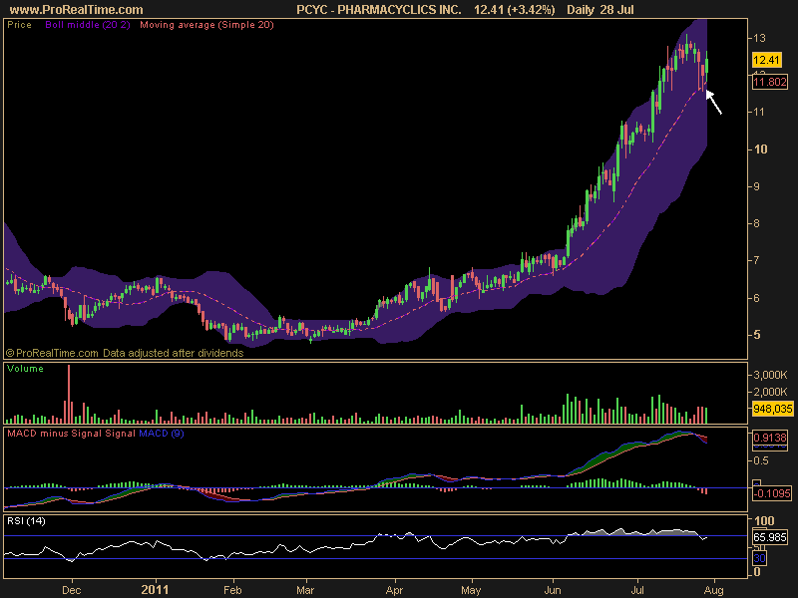Select the Price legend label
This screenshot has height=598, width=798.
point(19,25)
